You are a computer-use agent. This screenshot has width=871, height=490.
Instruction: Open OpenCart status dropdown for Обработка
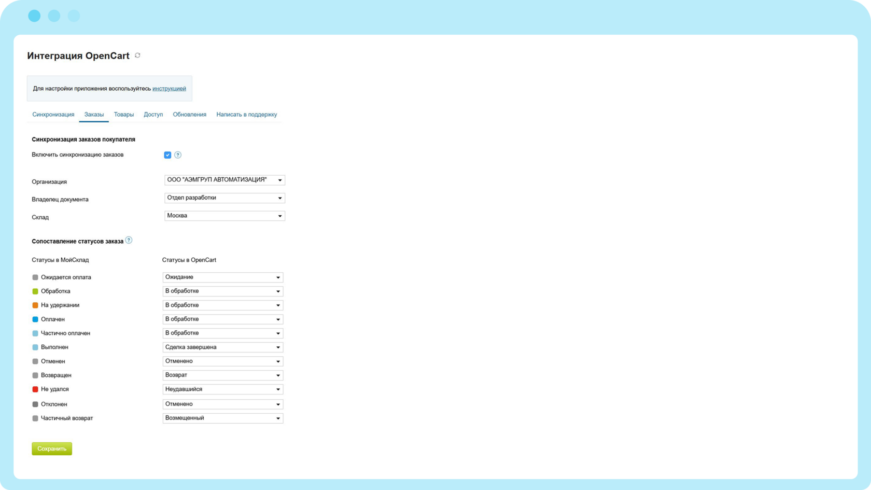223,291
